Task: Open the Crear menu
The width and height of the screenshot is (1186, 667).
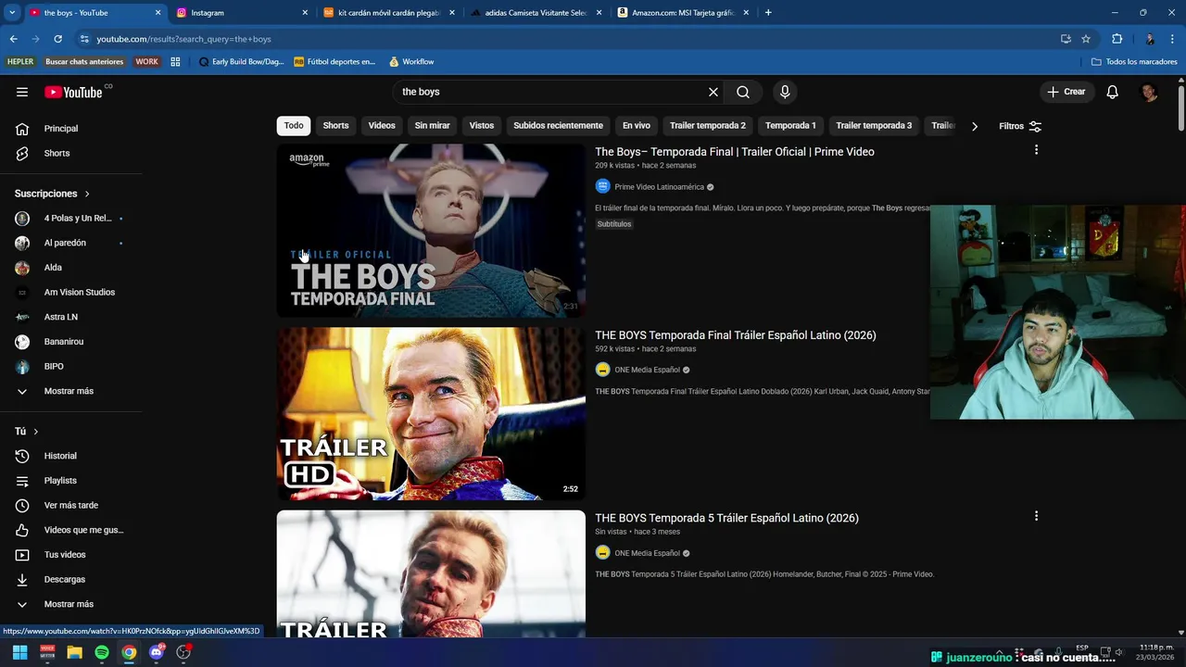Action: click(1066, 92)
